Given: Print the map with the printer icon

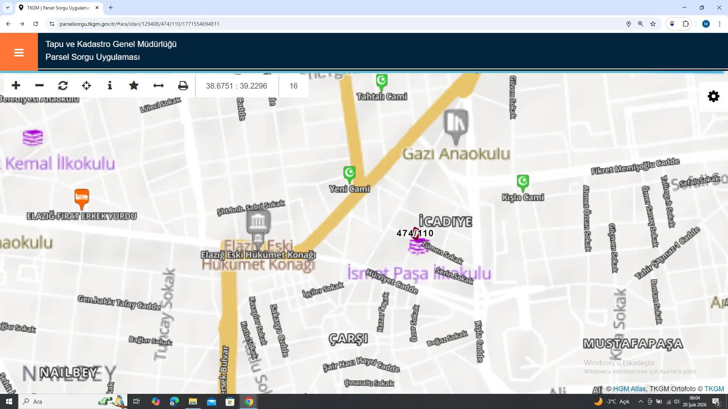Looking at the screenshot, I should tap(183, 86).
